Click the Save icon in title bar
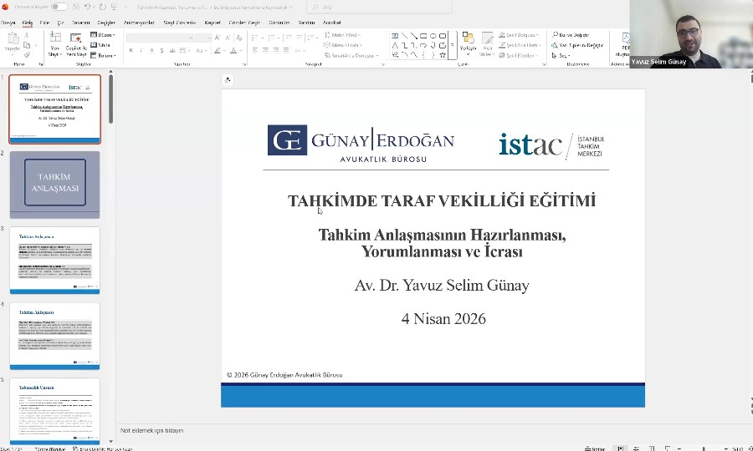This screenshot has width=753, height=451. 76,7
